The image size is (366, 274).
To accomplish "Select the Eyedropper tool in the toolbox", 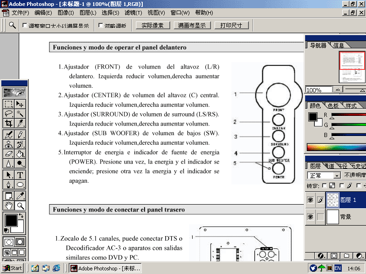I will (20, 196).
